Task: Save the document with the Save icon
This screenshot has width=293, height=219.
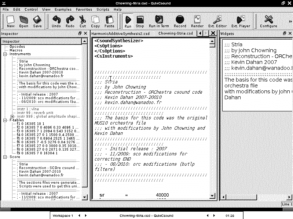Action: [37, 21]
